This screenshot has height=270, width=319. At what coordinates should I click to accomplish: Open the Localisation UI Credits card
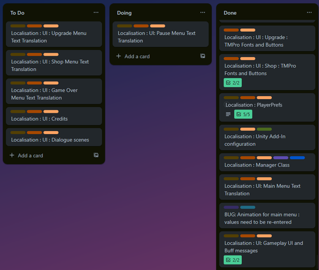click(54, 116)
